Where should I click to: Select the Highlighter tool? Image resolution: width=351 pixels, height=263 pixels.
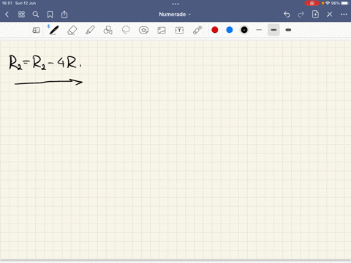[90, 30]
